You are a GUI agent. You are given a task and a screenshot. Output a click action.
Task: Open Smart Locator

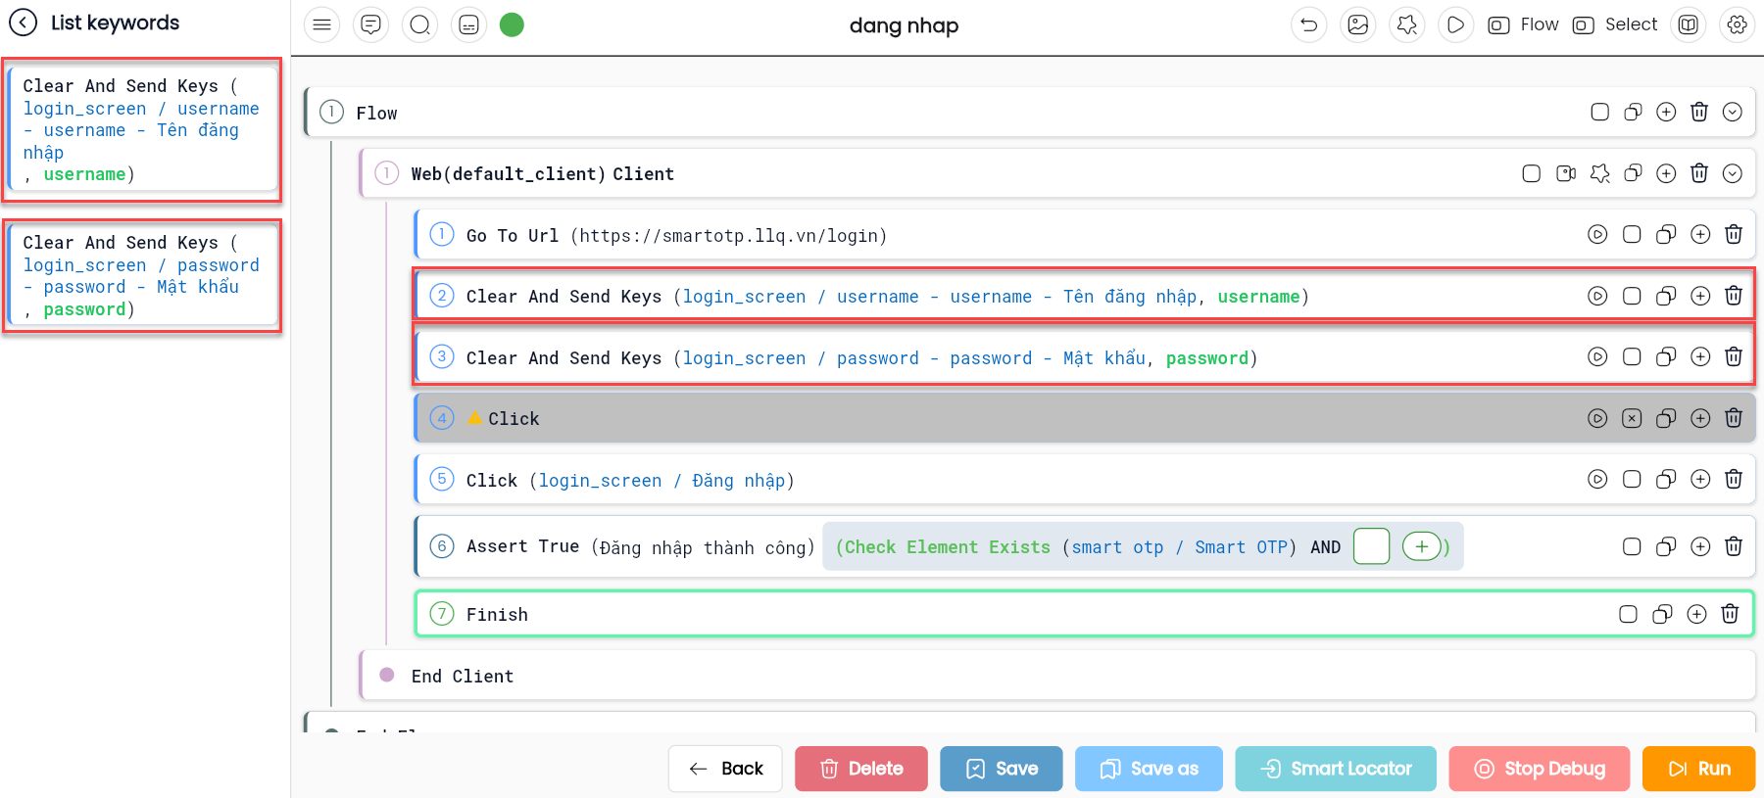(1336, 769)
